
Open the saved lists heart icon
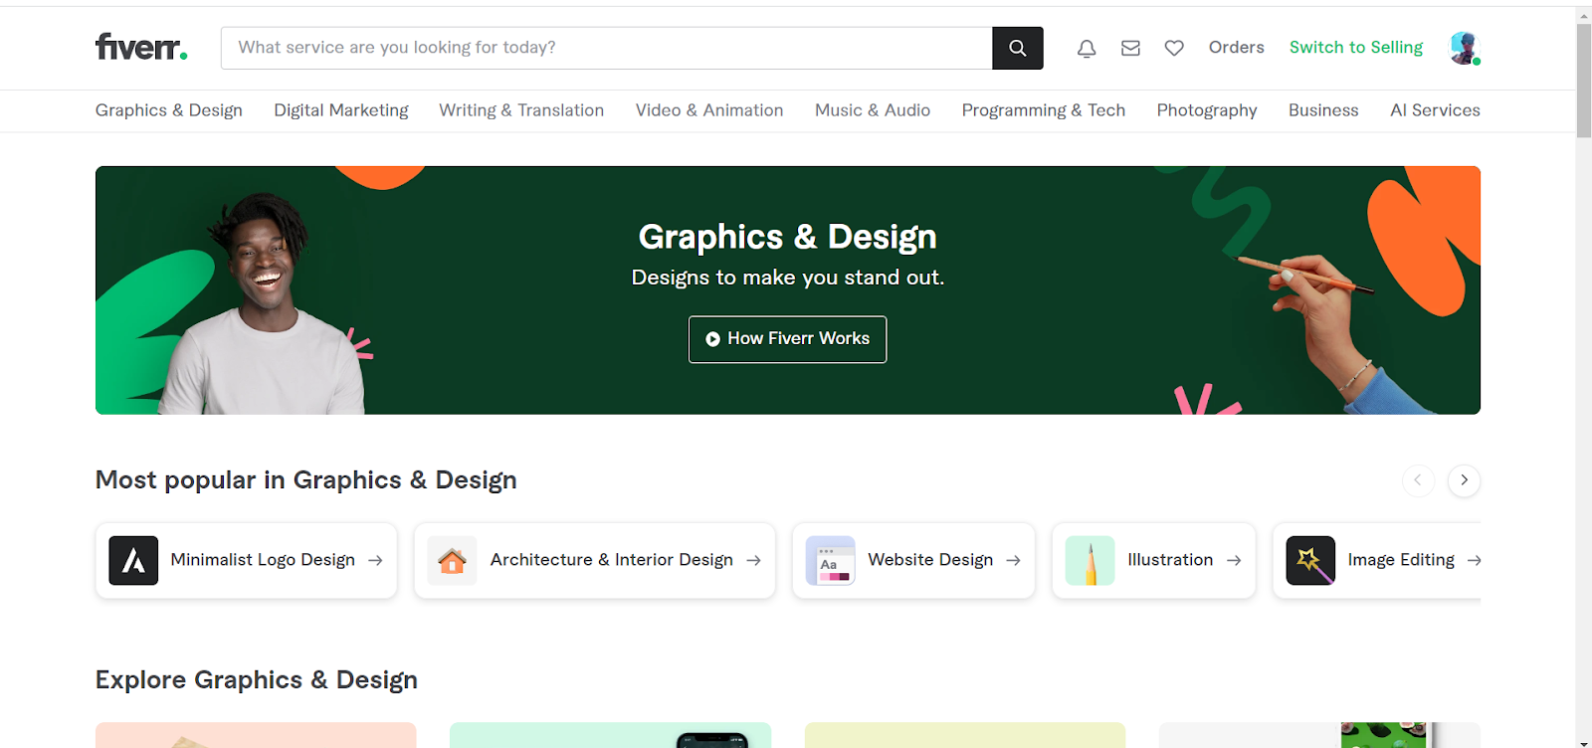1174,48
